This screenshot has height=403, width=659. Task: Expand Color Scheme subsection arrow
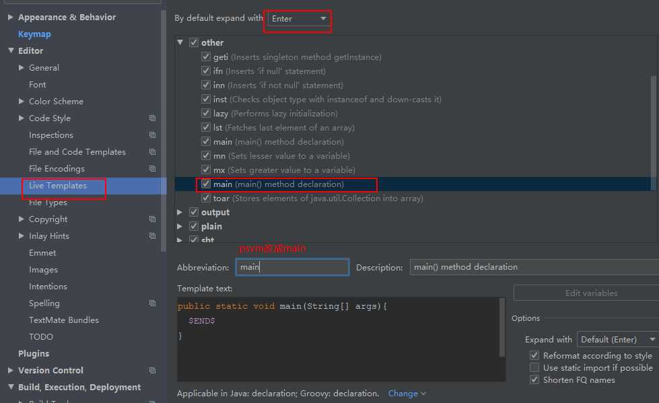point(22,101)
